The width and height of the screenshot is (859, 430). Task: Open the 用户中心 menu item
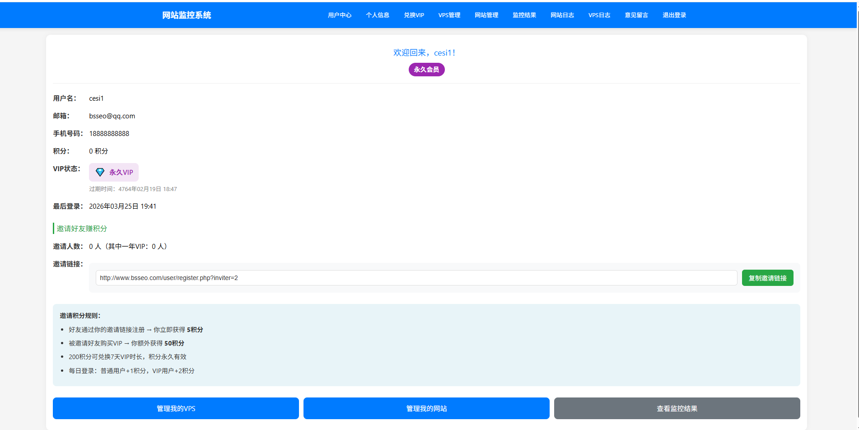point(339,15)
